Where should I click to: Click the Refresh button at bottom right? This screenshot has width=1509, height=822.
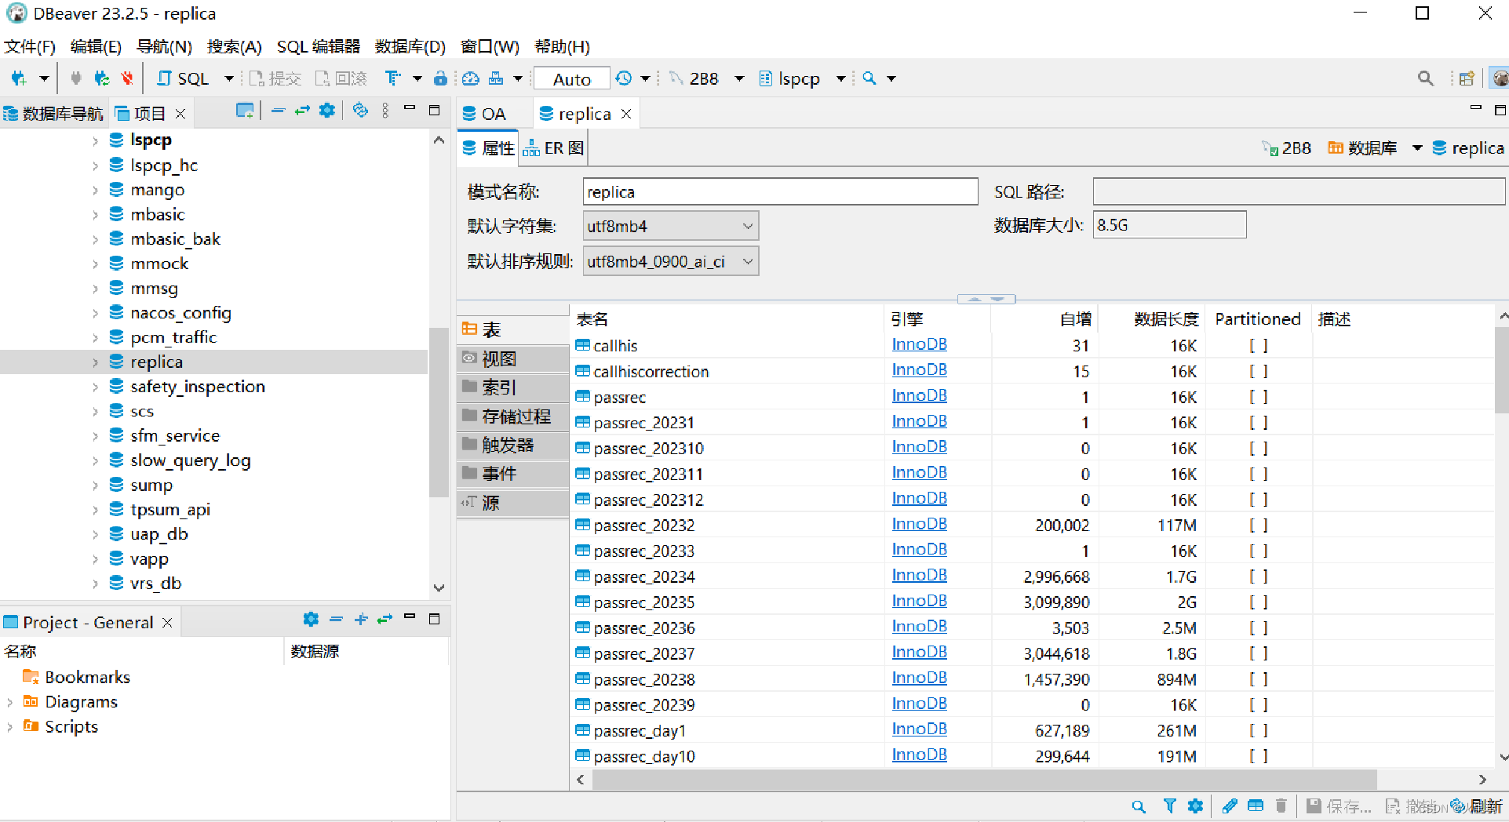pos(1476,806)
